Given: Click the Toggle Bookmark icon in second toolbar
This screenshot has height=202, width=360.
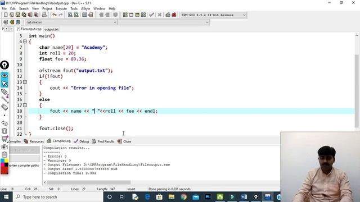Looking at the screenshot, I should pos(12,22).
